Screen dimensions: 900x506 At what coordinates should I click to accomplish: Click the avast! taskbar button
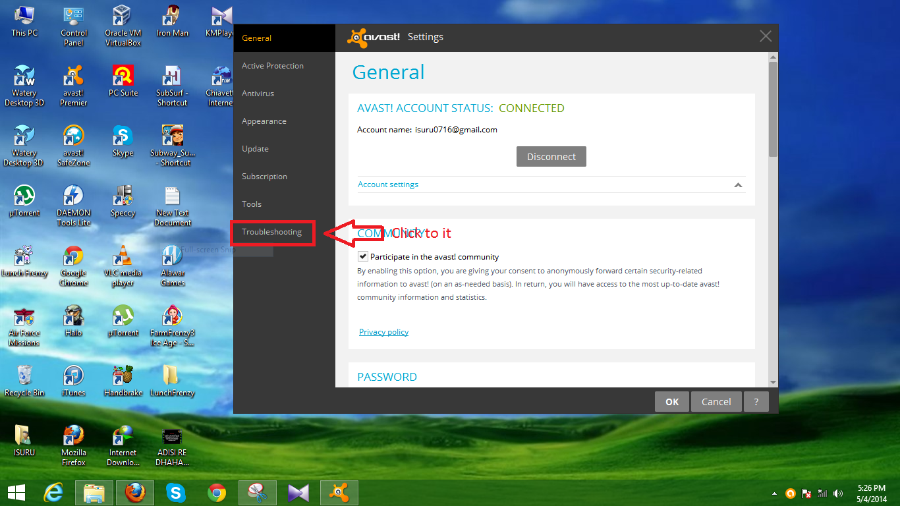[x=339, y=492]
